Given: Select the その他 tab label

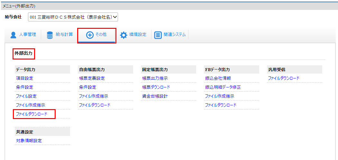Looking at the screenshot, I should [x=101, y=35].
